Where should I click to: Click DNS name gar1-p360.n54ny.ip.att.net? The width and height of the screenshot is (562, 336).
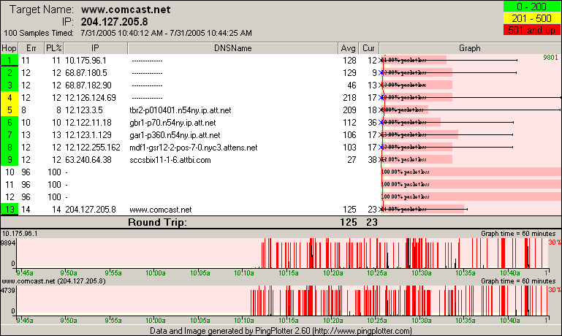(175, 135)
